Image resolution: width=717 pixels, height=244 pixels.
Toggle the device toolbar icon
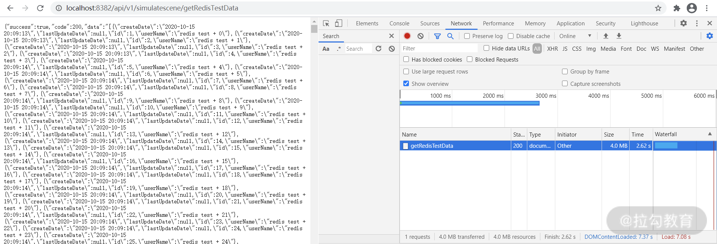point(338,23)
